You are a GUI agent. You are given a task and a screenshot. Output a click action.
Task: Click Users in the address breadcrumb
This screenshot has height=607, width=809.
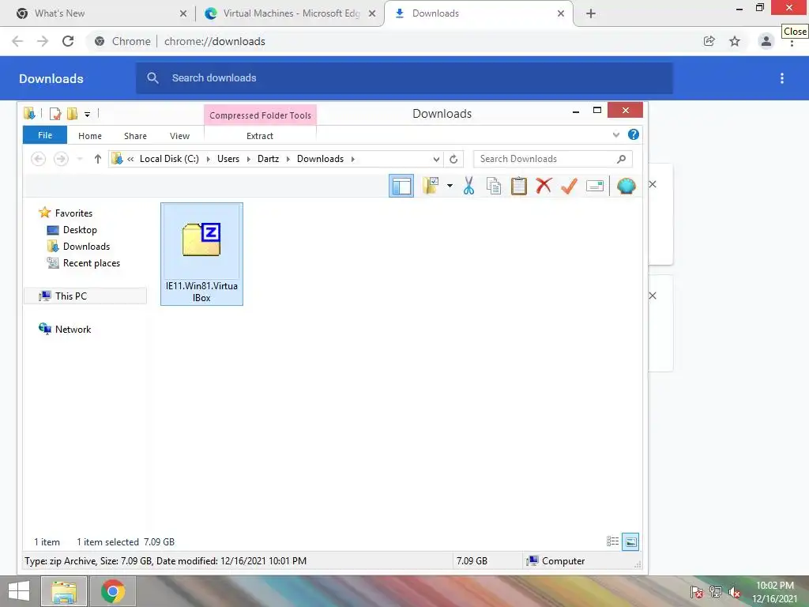coord(228,159)
